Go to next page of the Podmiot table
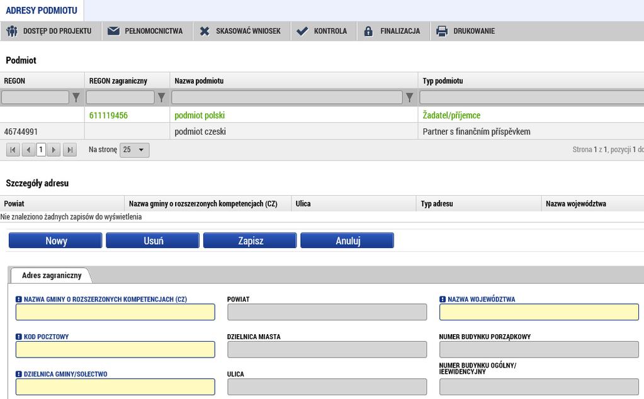This screenshot has width=644, height=399. [x=54, y=150]
